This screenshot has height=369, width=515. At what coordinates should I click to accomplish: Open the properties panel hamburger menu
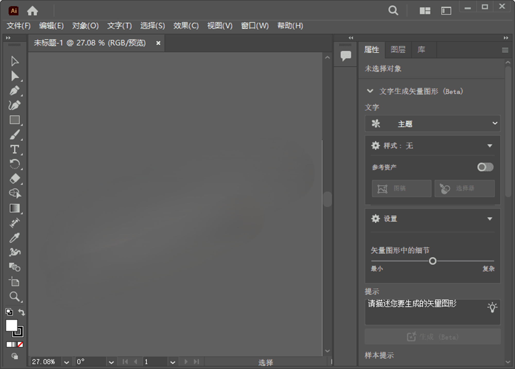(x=505, y=50)
